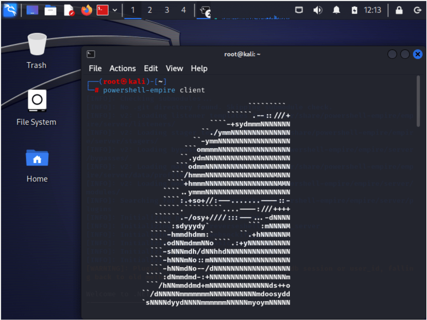The height and width of the screenshot is (320, 427).
Task: Launch the text editor panel icon
Action: pos(69,10)
